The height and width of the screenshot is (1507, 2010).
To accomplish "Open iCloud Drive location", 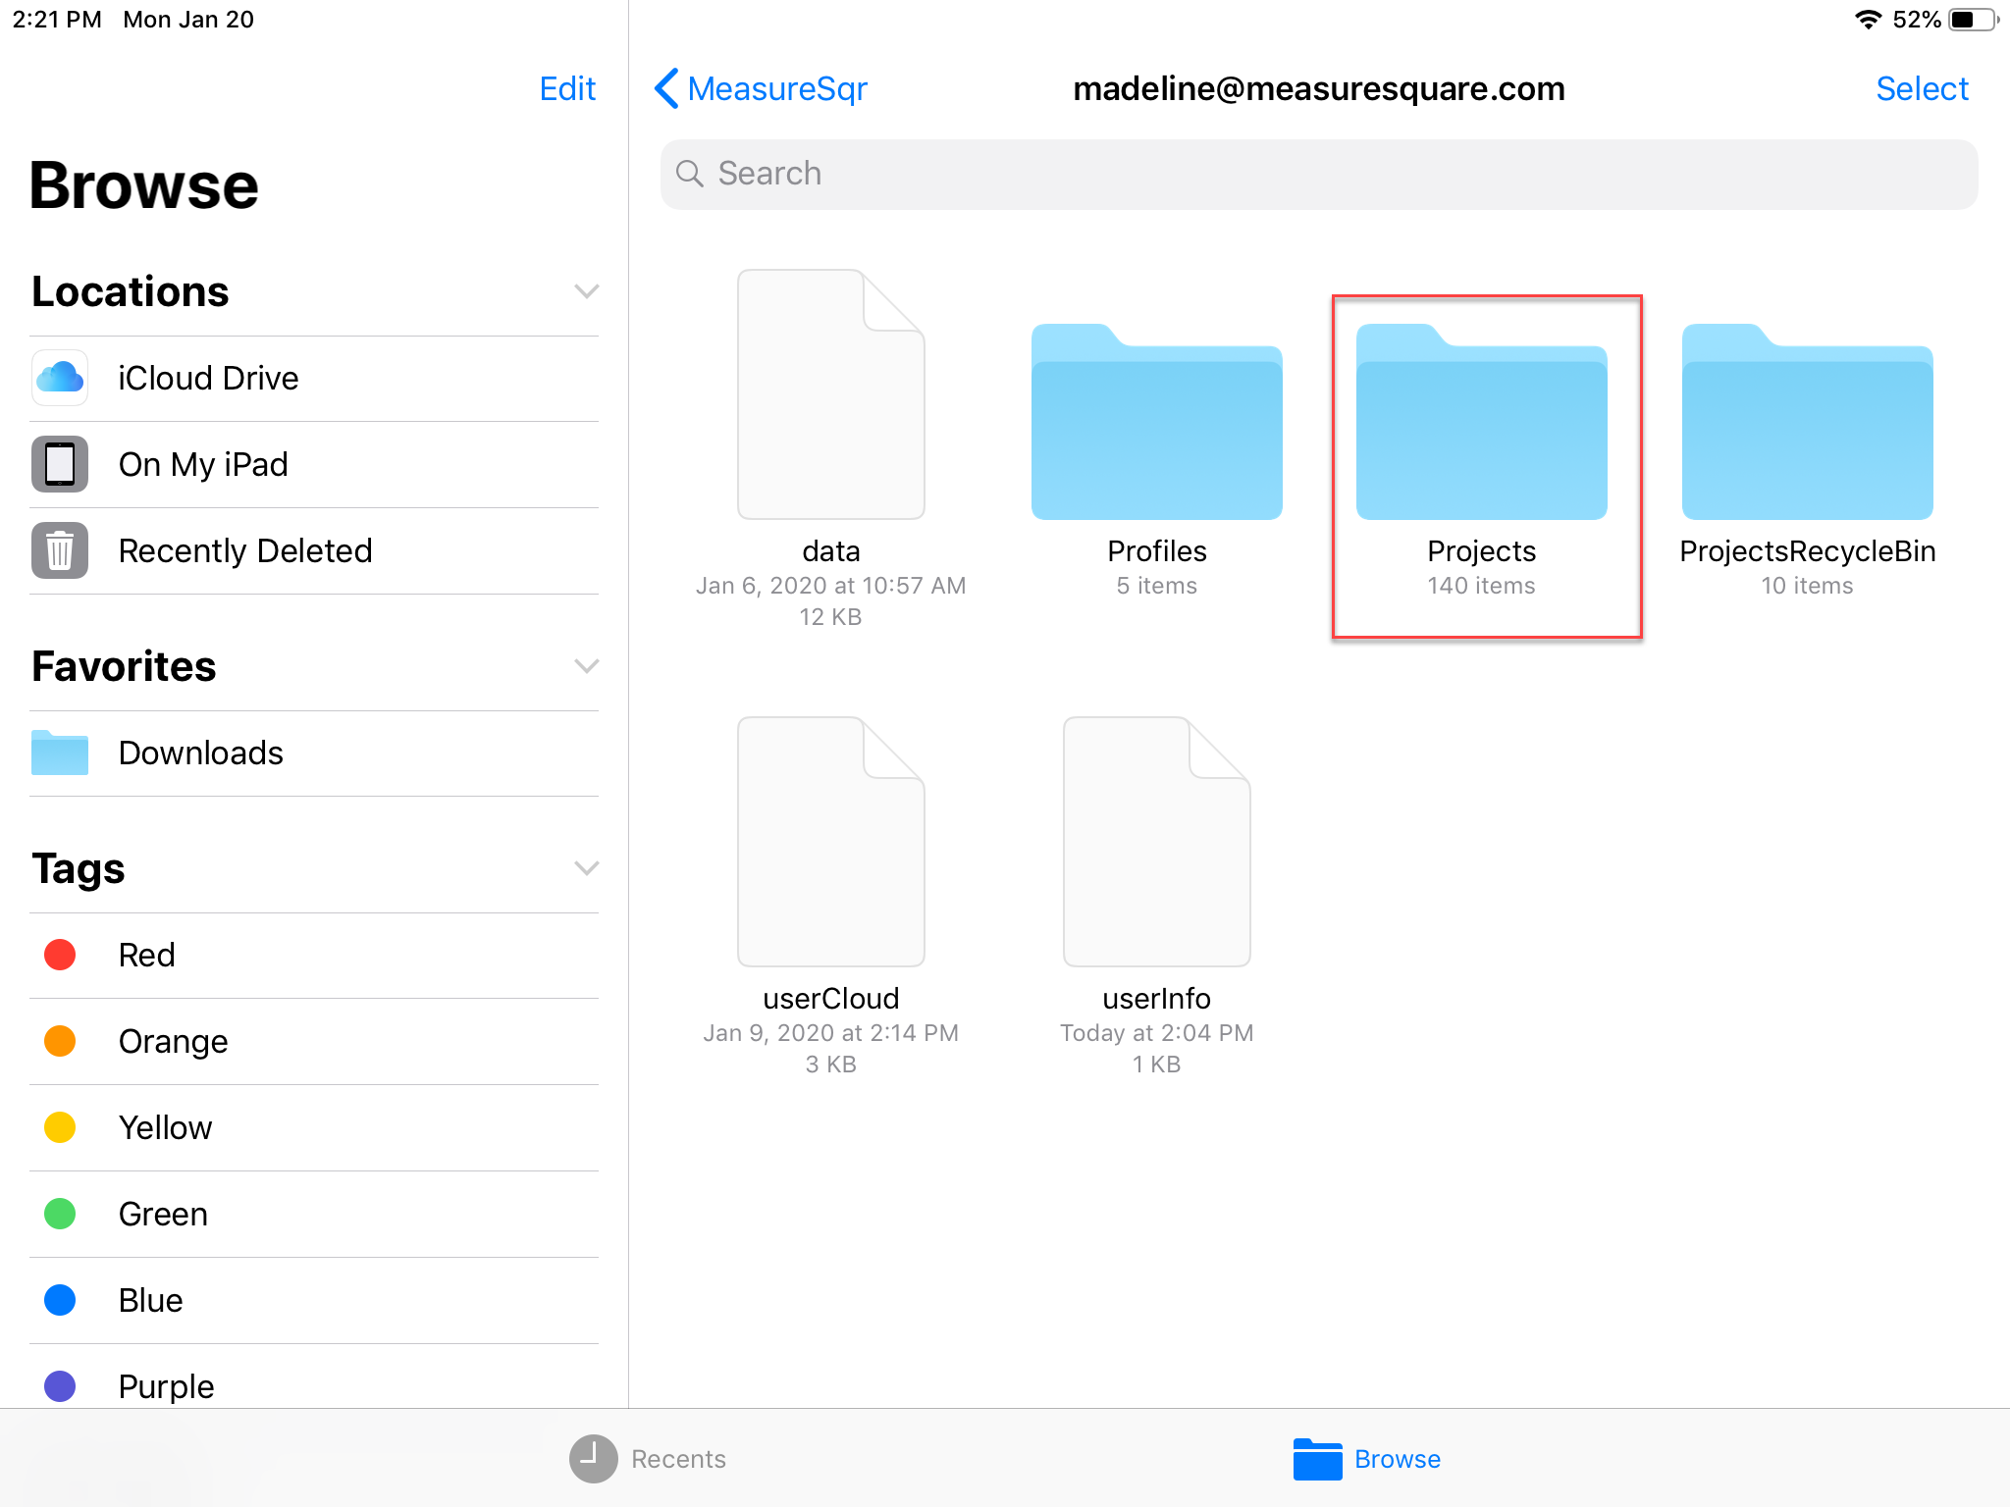I will [x=208, y=379].
